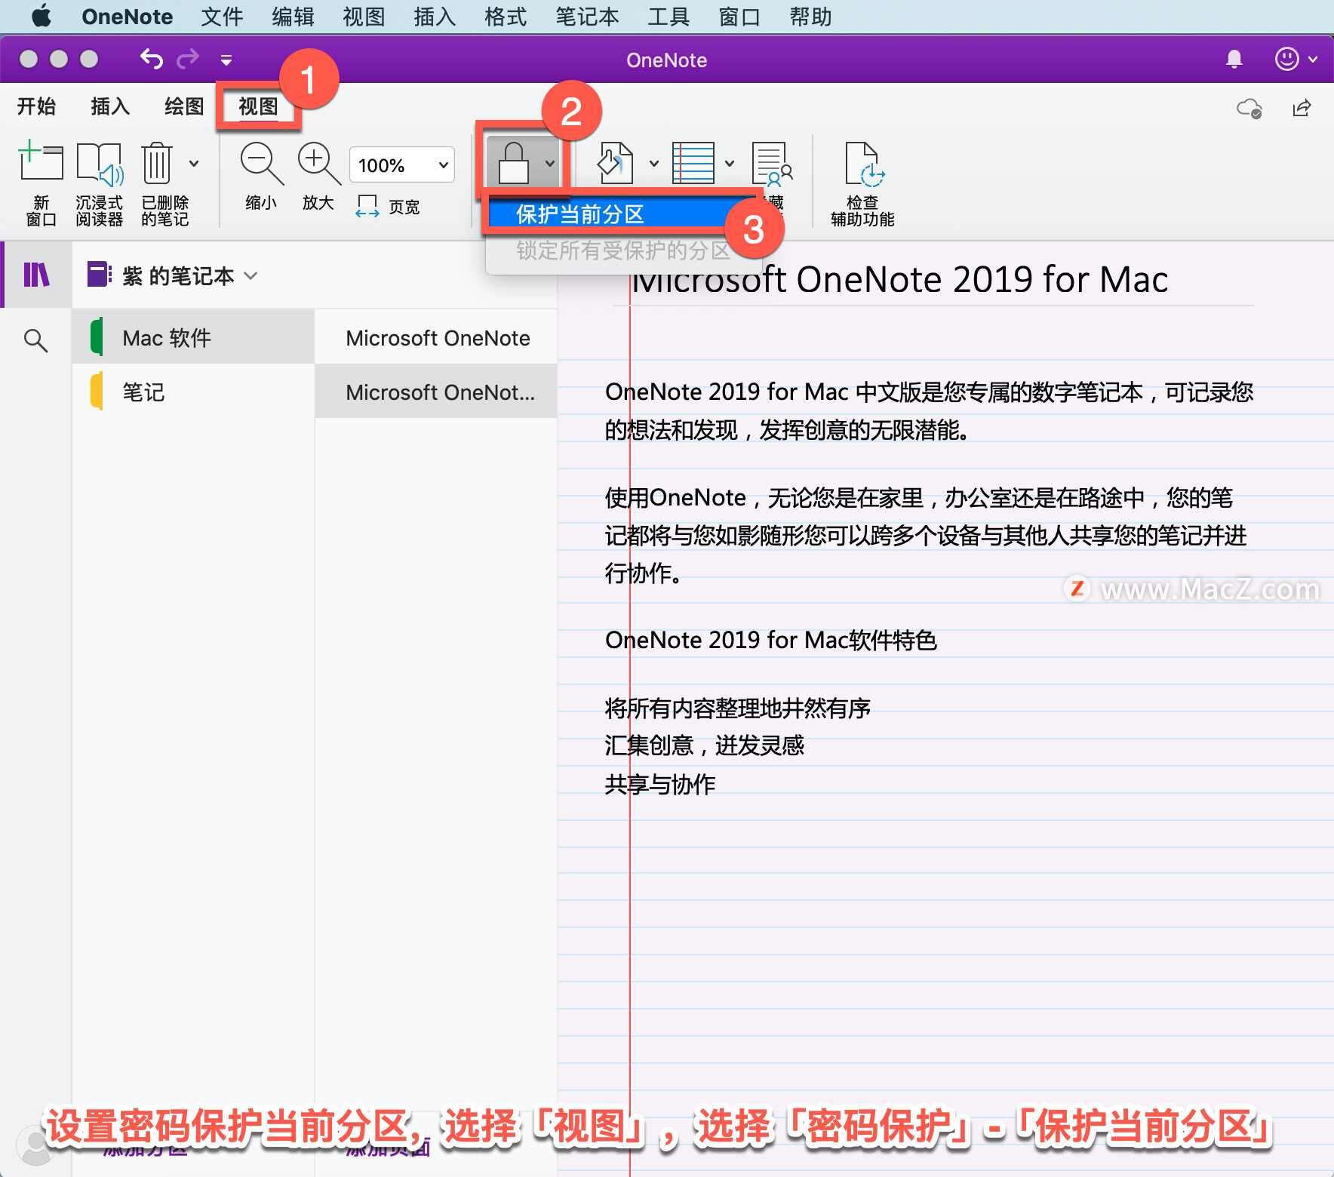
Task: Open the 文件 menu
Action: point(222,17)
